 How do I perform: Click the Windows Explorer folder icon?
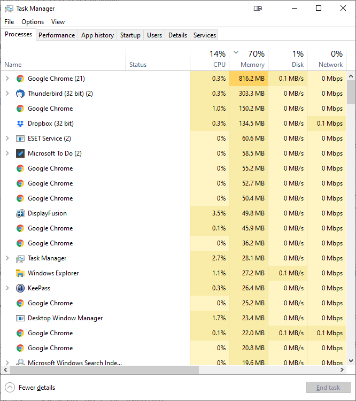tap(20, 273)
